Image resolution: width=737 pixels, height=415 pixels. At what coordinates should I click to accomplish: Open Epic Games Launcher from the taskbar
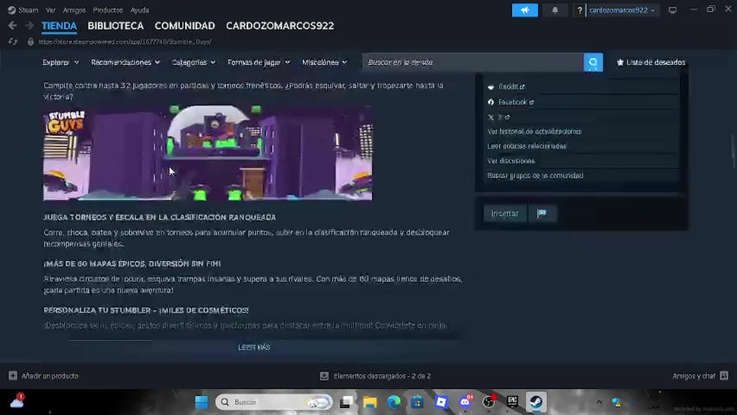click(x=512, y=402)
